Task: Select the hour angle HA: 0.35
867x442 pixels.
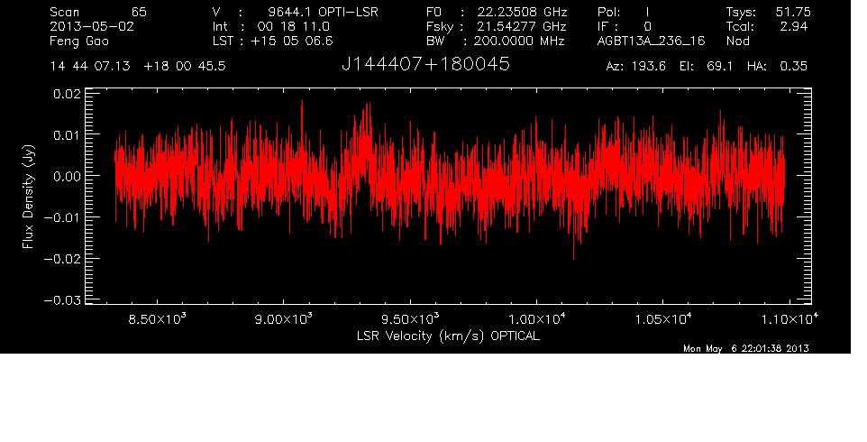Action: pos(777,67)
